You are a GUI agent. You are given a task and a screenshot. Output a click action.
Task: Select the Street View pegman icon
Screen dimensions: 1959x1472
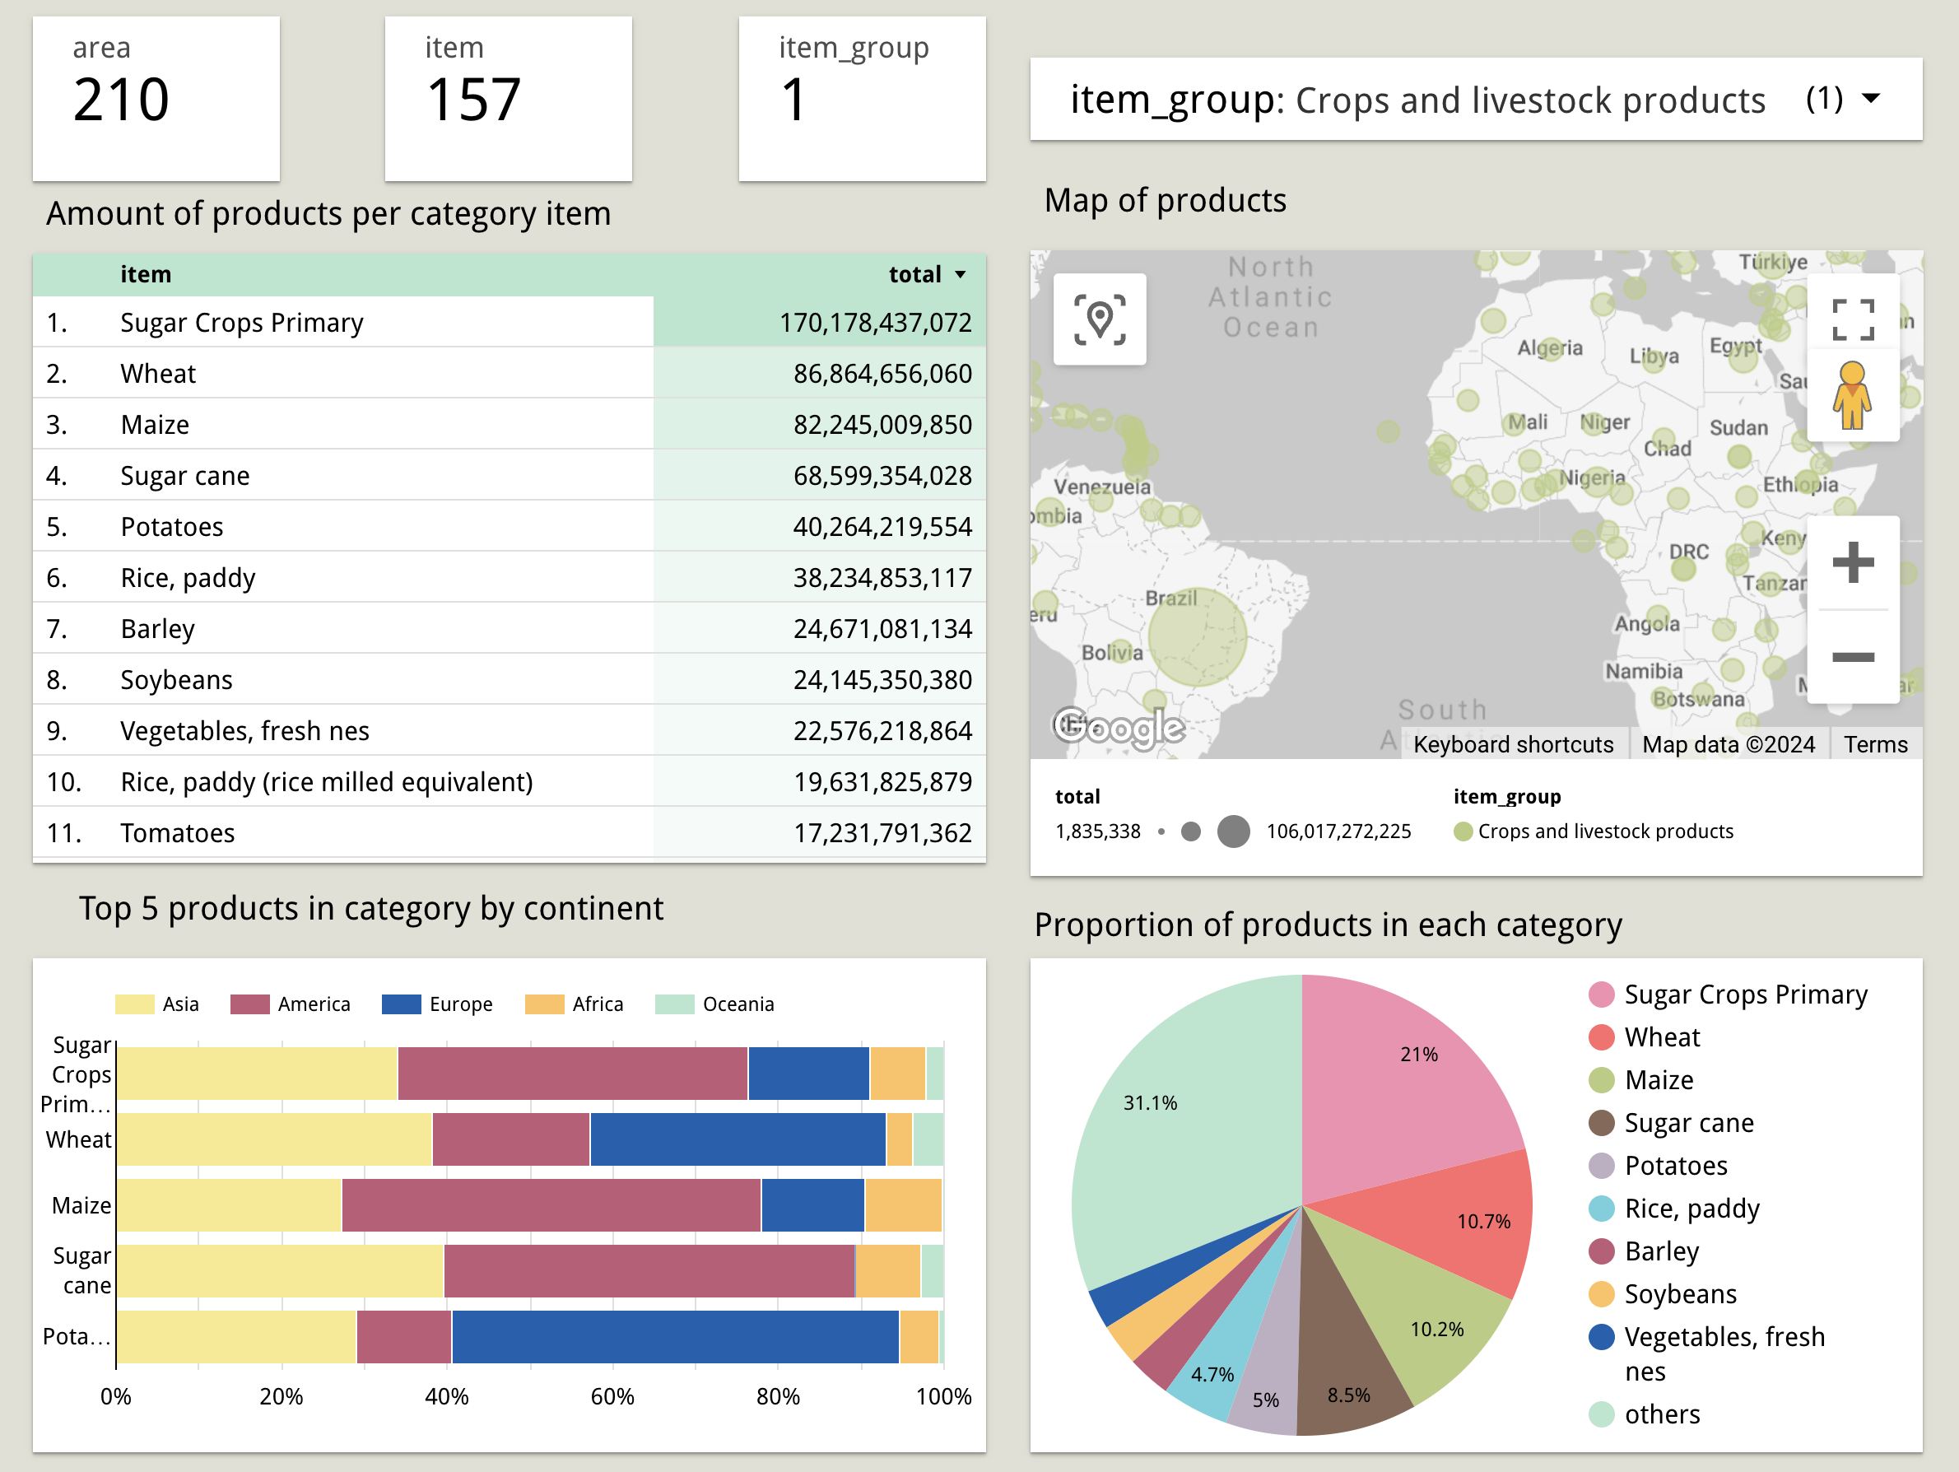point(1852,396)
